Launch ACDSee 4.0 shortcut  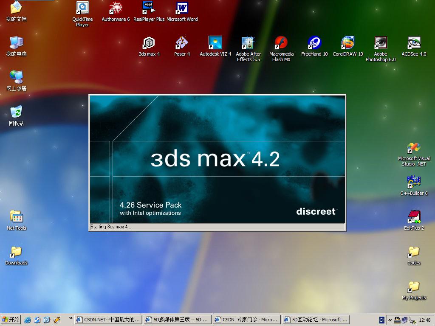coord(414,43)
